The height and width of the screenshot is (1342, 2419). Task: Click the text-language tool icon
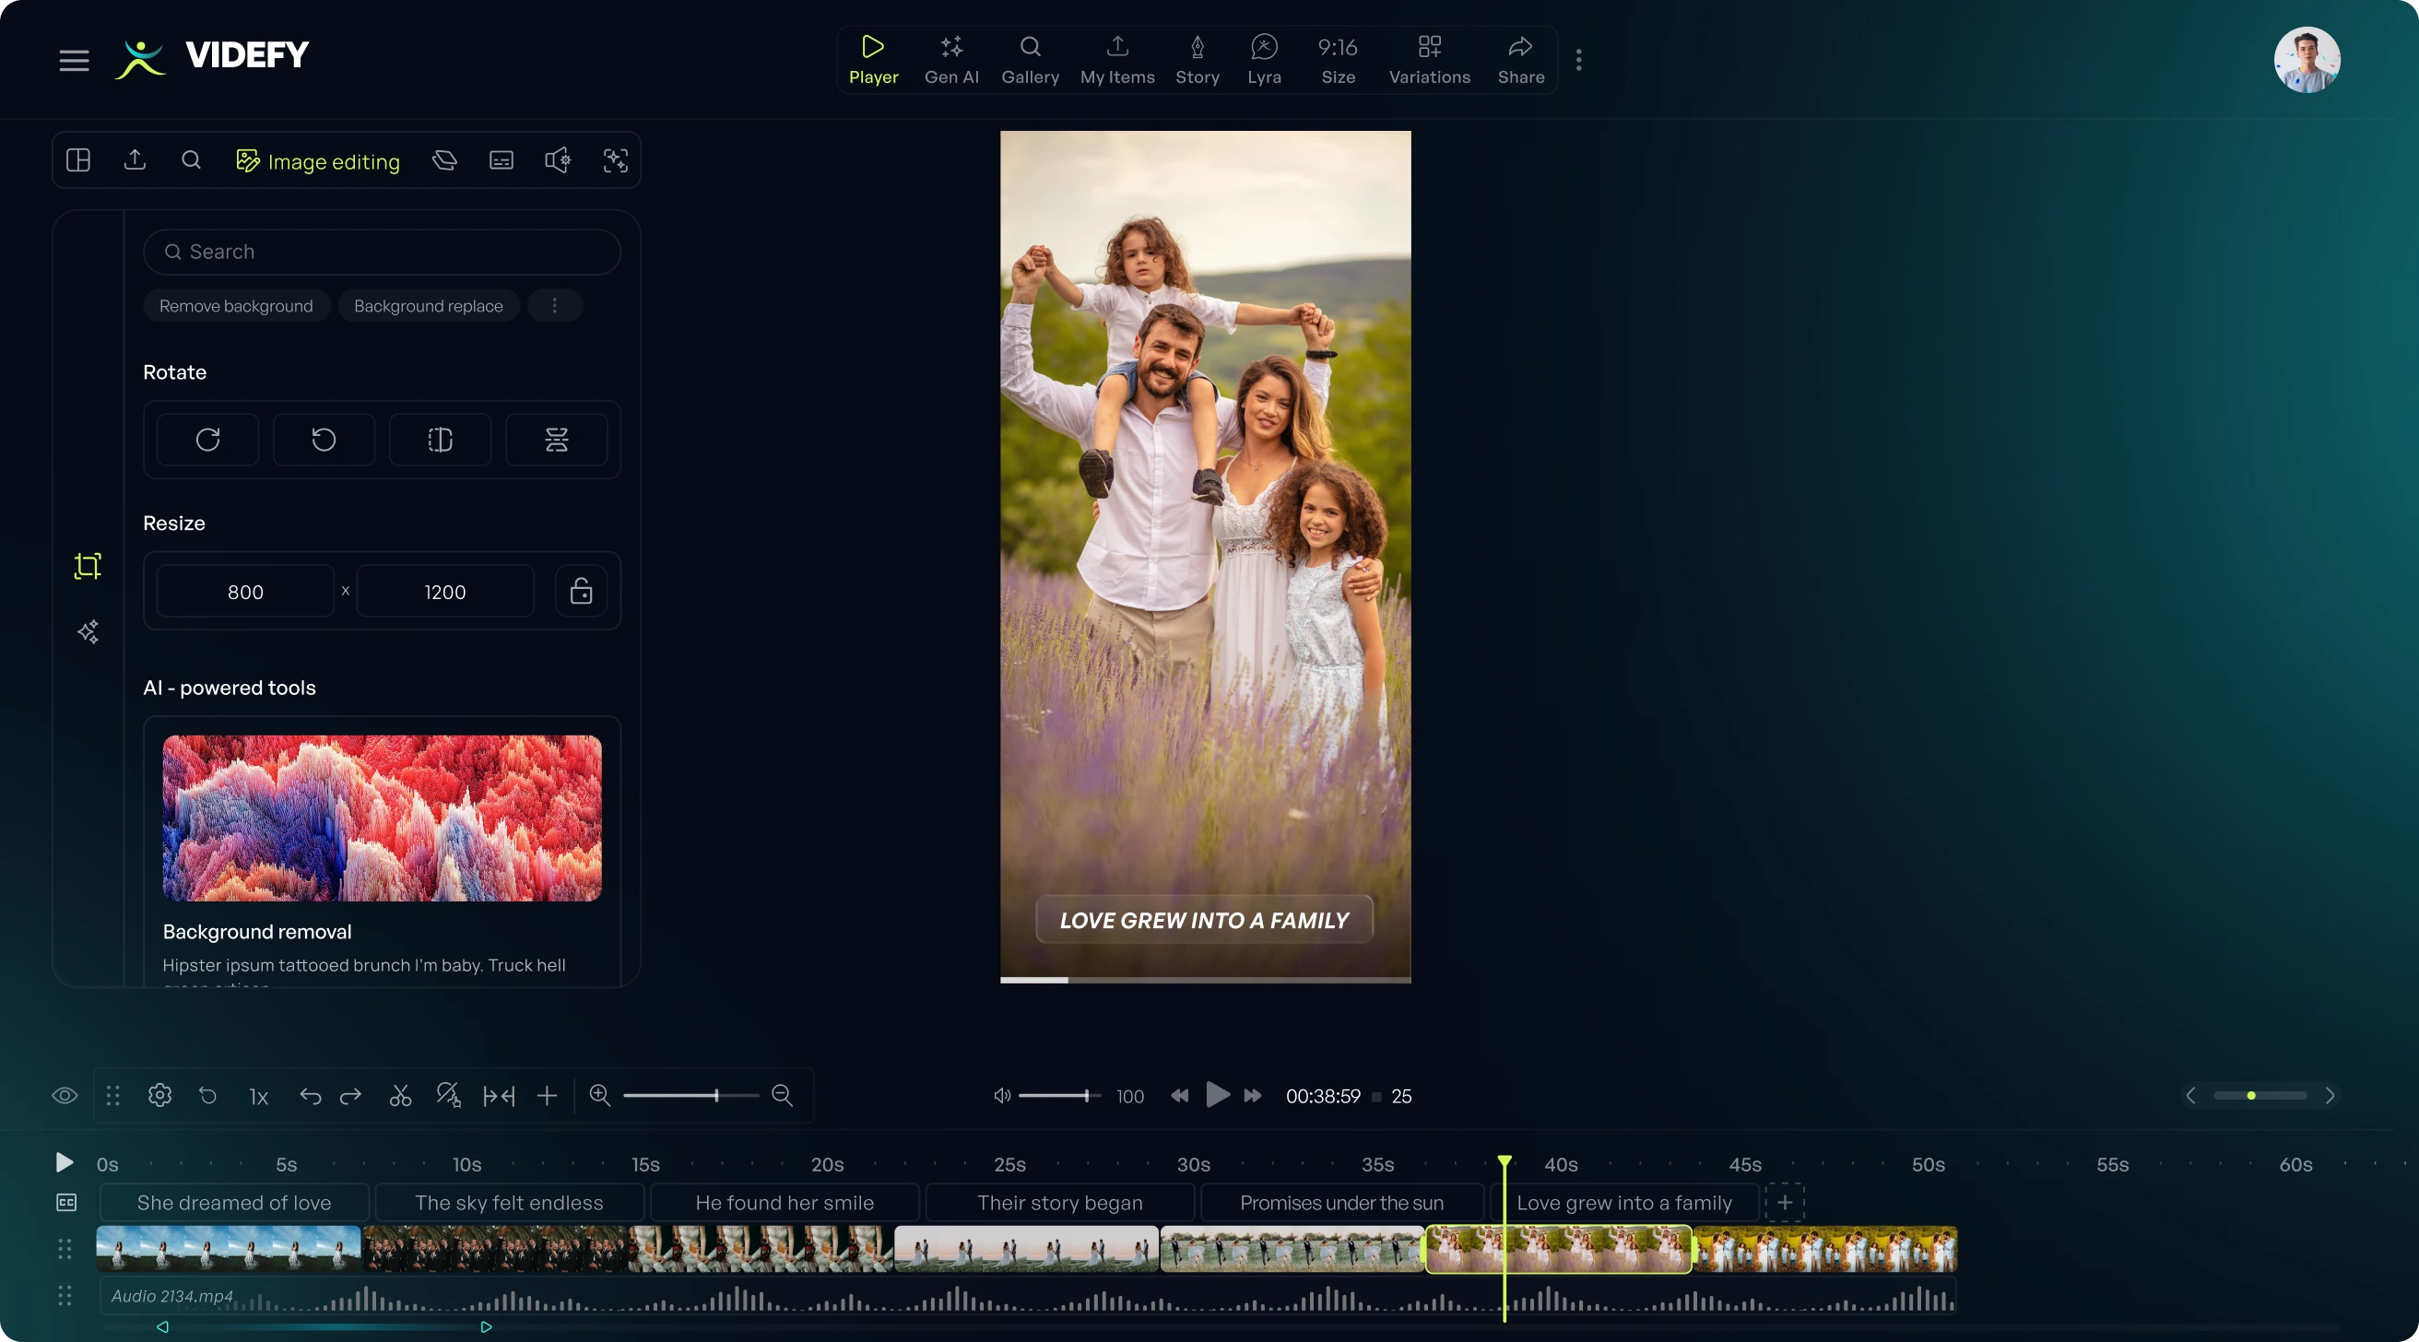[x=449, y=1096]
